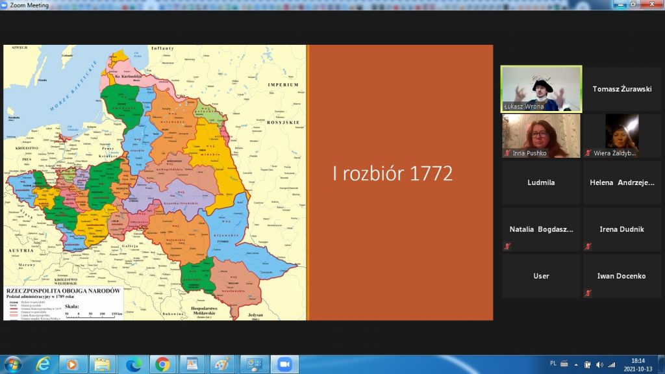Select Tomasz Żurawski's participant tile

coord(621,89)
